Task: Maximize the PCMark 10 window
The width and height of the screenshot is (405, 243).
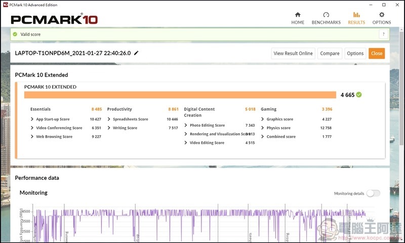Action: coord(384,5)
